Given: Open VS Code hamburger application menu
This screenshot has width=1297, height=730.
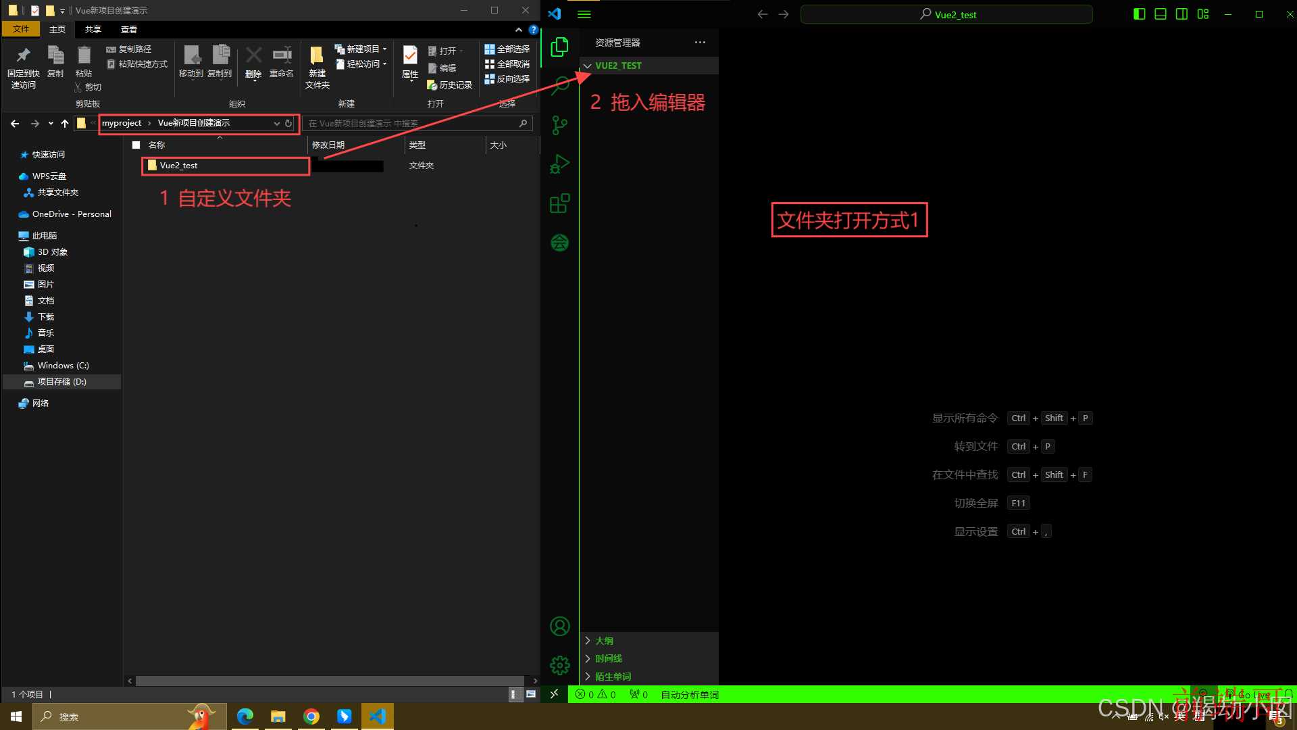Looking at the screenshot, I should coord(584,14).
